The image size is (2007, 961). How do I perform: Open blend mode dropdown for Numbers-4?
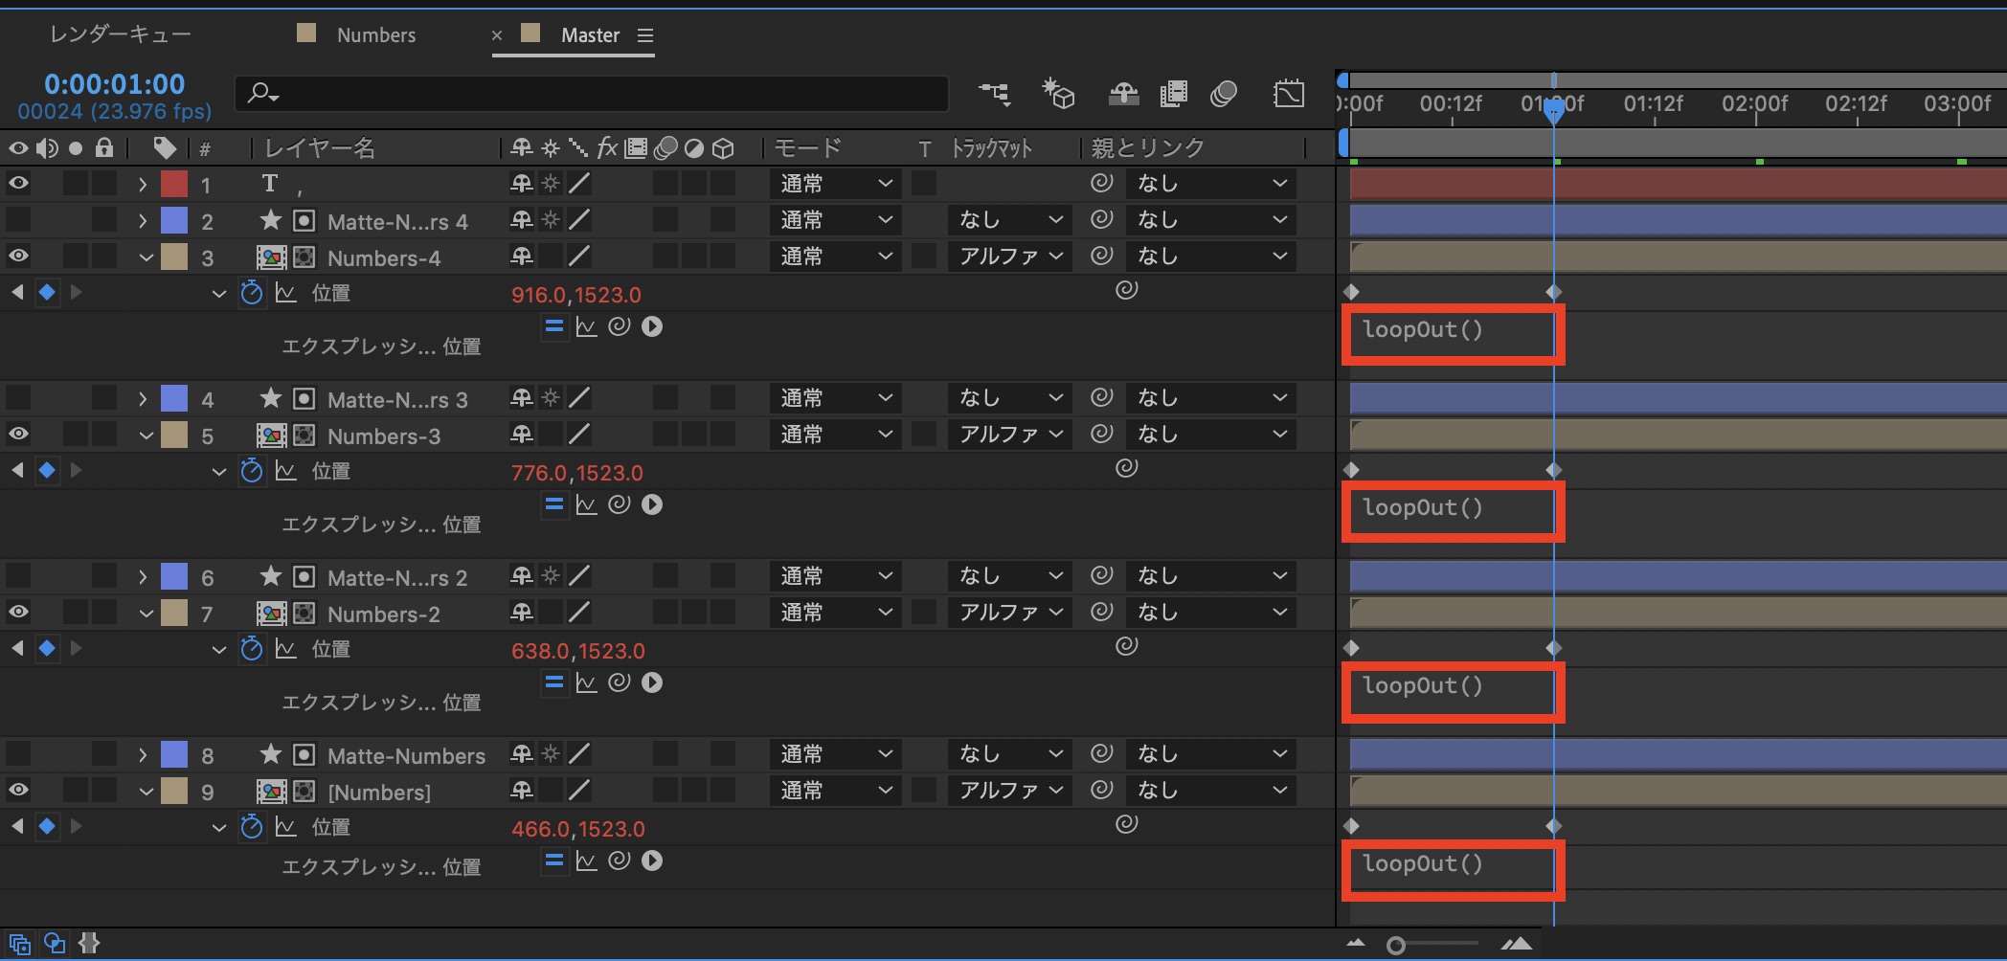(x=835, y=256)
